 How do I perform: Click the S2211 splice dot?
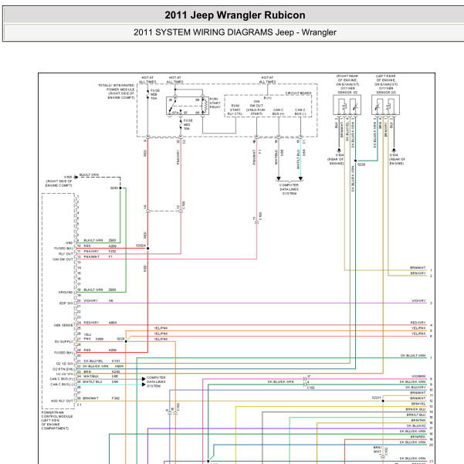(x=383, y=401)
